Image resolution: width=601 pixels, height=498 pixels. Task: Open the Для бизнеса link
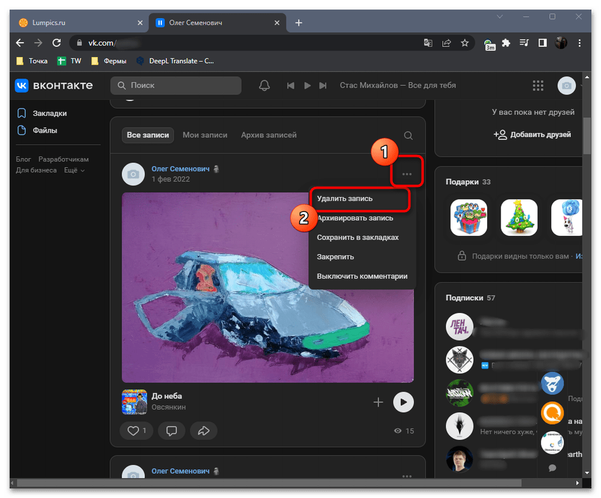36,171
